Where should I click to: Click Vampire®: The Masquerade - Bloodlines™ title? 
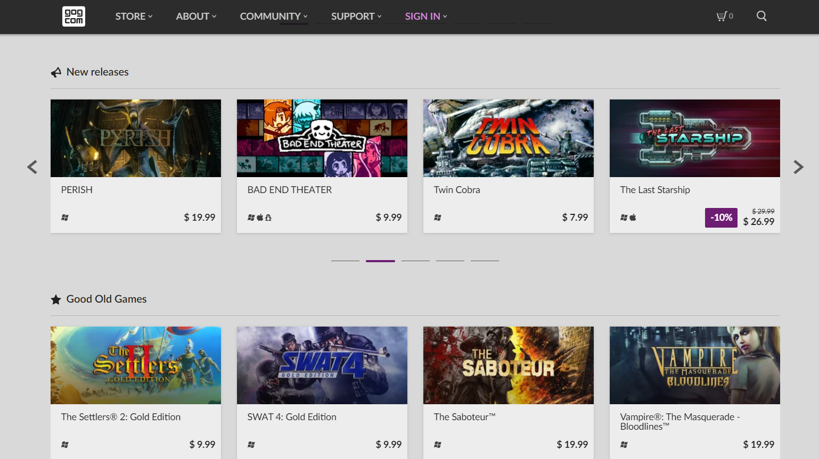pyautogui.click(x=680, y=422)
